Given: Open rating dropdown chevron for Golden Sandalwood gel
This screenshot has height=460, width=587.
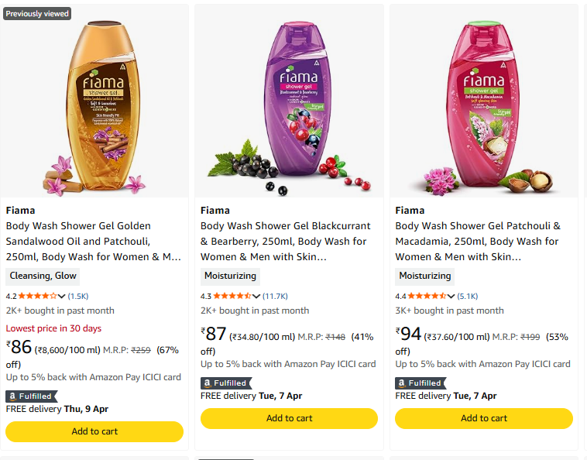Looking at the screenshot, I should [62, 296].
